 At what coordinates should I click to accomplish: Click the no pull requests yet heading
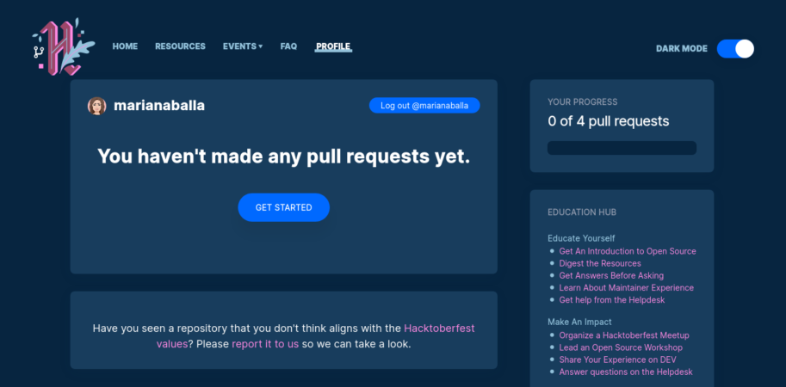click(284, 157)
